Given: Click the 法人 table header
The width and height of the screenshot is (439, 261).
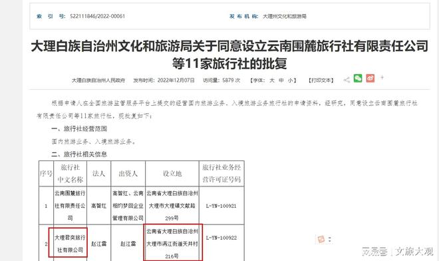Looking at the screenshot, I should pyautogui.click(x=99, y=174).
